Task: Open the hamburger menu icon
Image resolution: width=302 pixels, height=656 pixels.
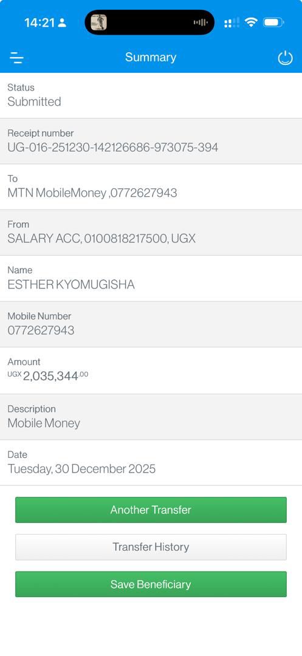Action: 17,58
